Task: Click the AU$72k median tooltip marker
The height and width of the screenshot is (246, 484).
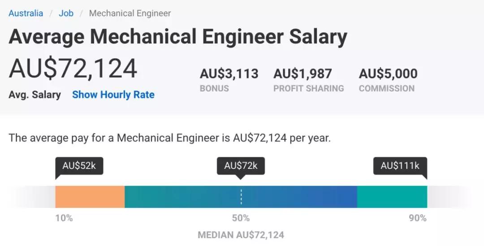Action: click(241, 166)
